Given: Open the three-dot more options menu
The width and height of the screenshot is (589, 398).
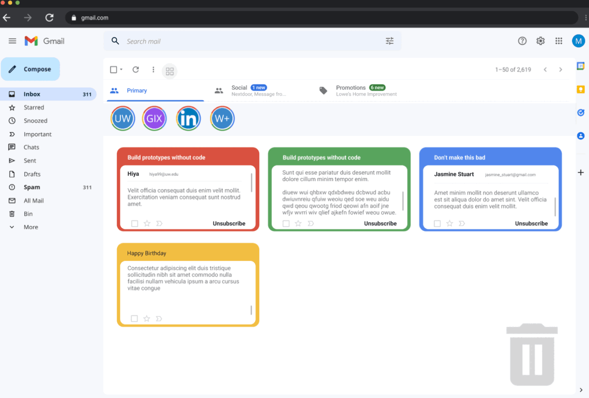Looking at the screenshot, I should click(153, 70).
